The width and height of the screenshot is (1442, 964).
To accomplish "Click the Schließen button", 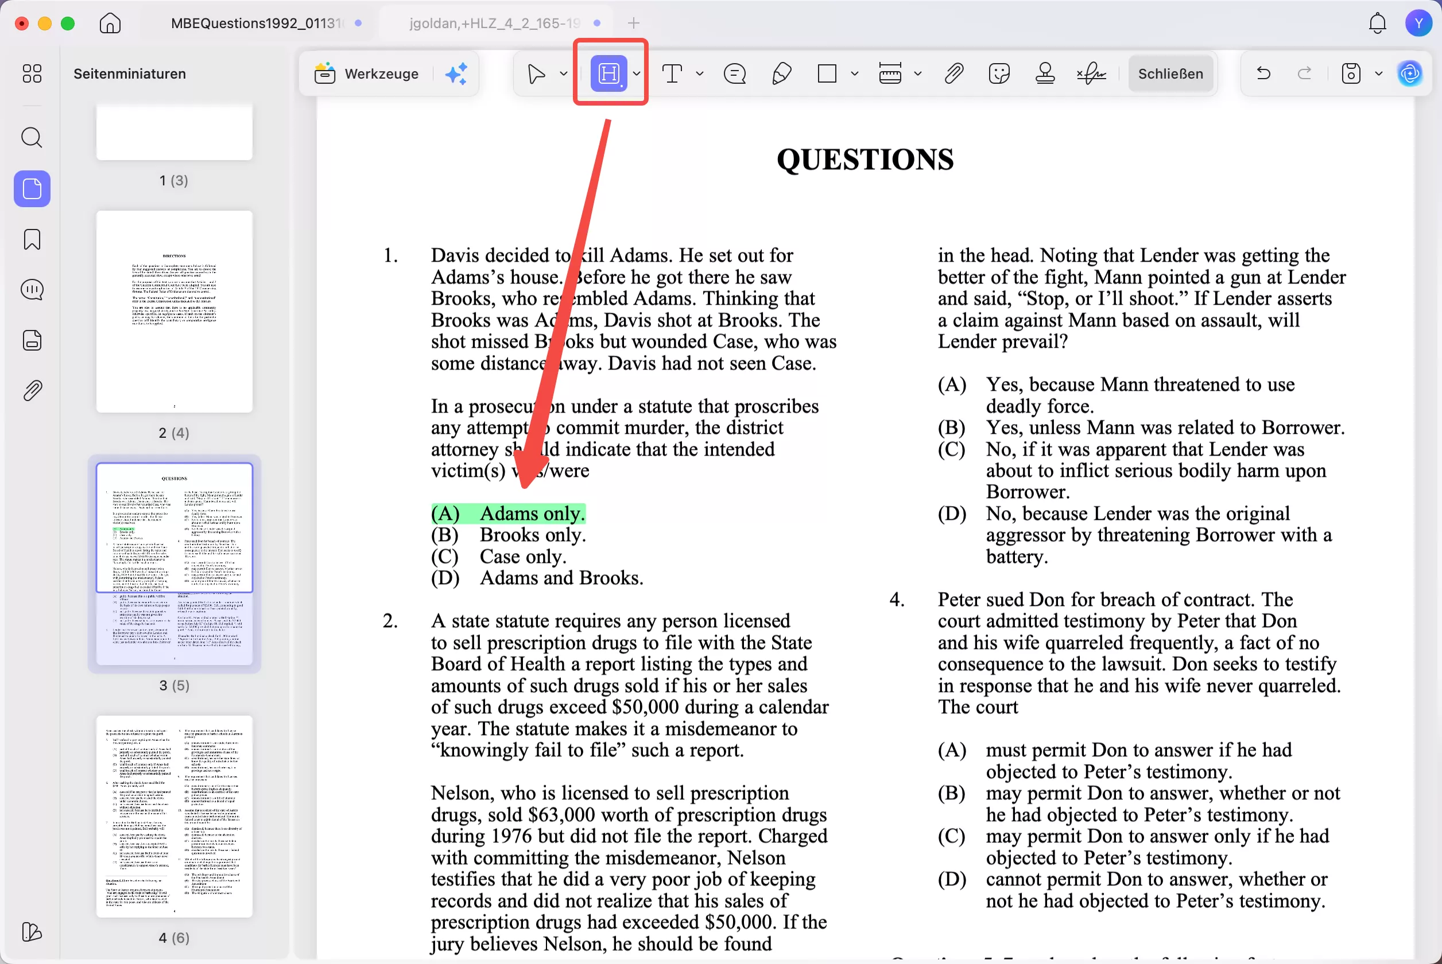I will (x=1170, y=74).
